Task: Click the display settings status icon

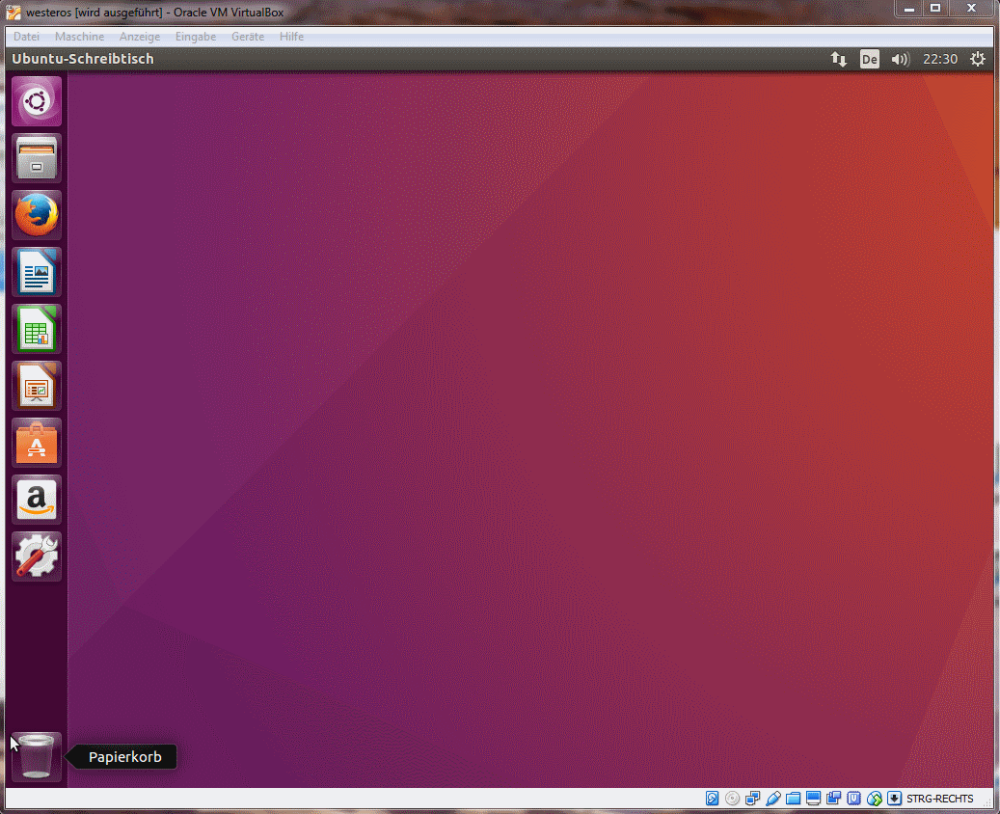Action: (x=813, y=798)
